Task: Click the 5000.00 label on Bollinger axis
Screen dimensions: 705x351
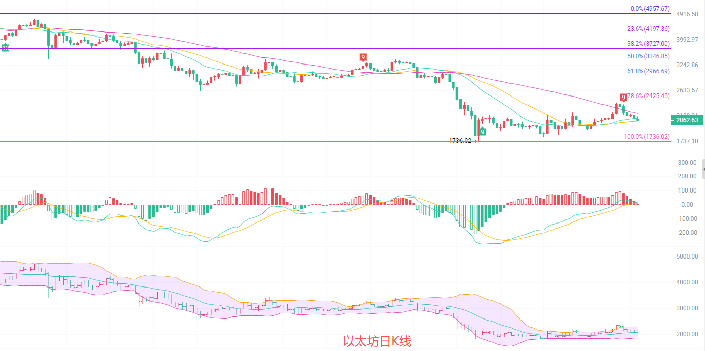Action: pos(687,257)
